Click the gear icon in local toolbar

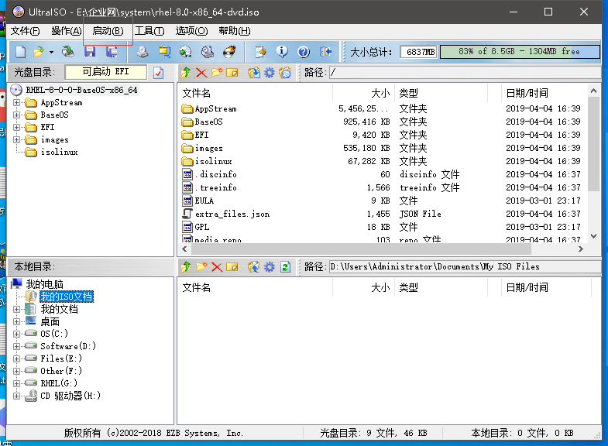coord(269,267)
